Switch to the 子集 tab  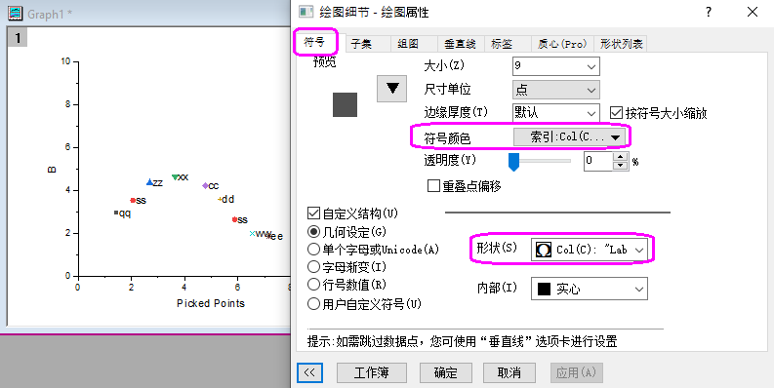point(361,44)
